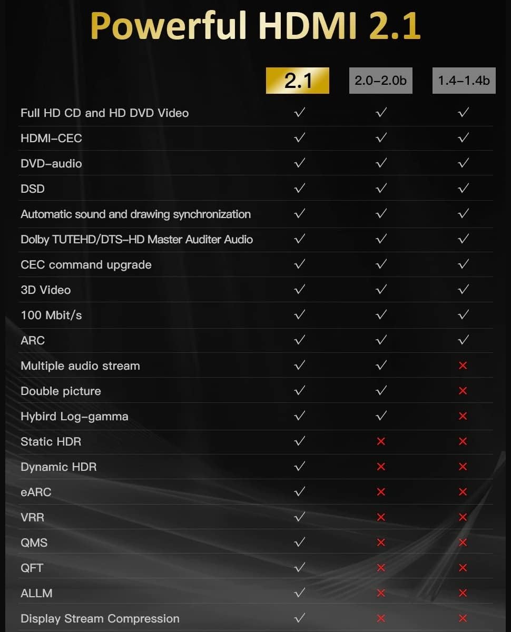511x632 pixels.
Task: Click the red X for QMS under 2.0–2.0b
Action: point(381,542)
